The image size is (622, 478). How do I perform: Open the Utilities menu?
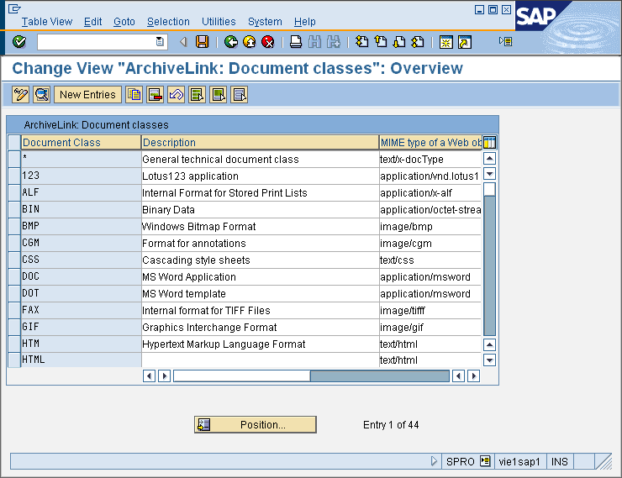click(219, 22)
